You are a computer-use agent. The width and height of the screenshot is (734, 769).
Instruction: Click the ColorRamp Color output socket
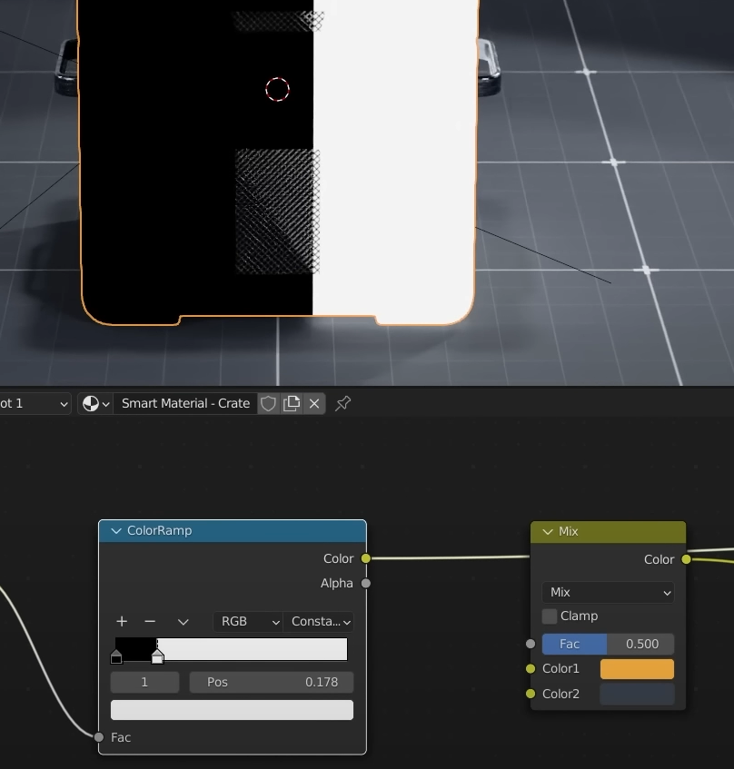click(x=366, y=558)
